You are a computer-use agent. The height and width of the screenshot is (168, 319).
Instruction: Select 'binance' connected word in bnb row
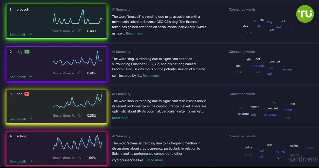tap(270, 115)
